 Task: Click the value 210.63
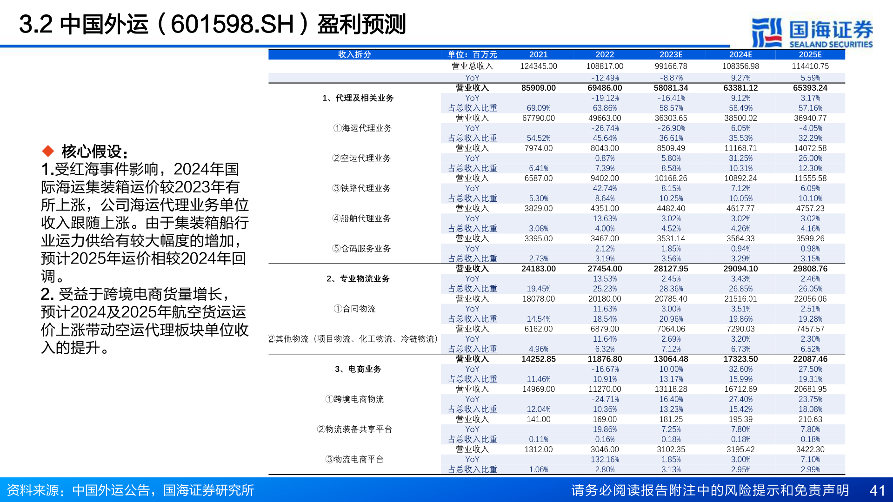(810, 419)
